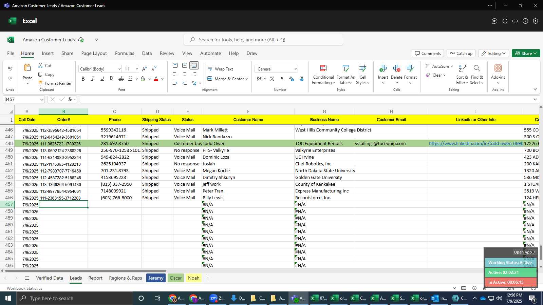Click the Comments button

428,53
